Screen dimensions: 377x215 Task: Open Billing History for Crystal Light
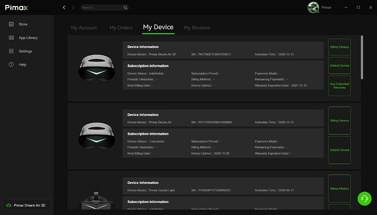339,189
